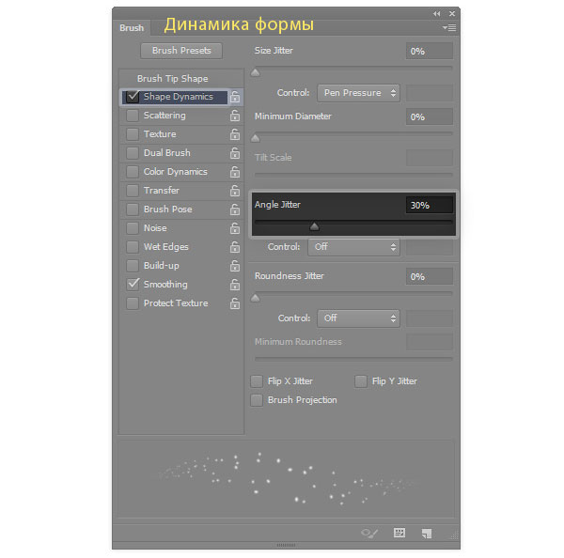Image resolution: width=564 pixels, height=558 pixels.
Task: Toggle the lock icon next to Smoothing
Action: coord(235,285)
